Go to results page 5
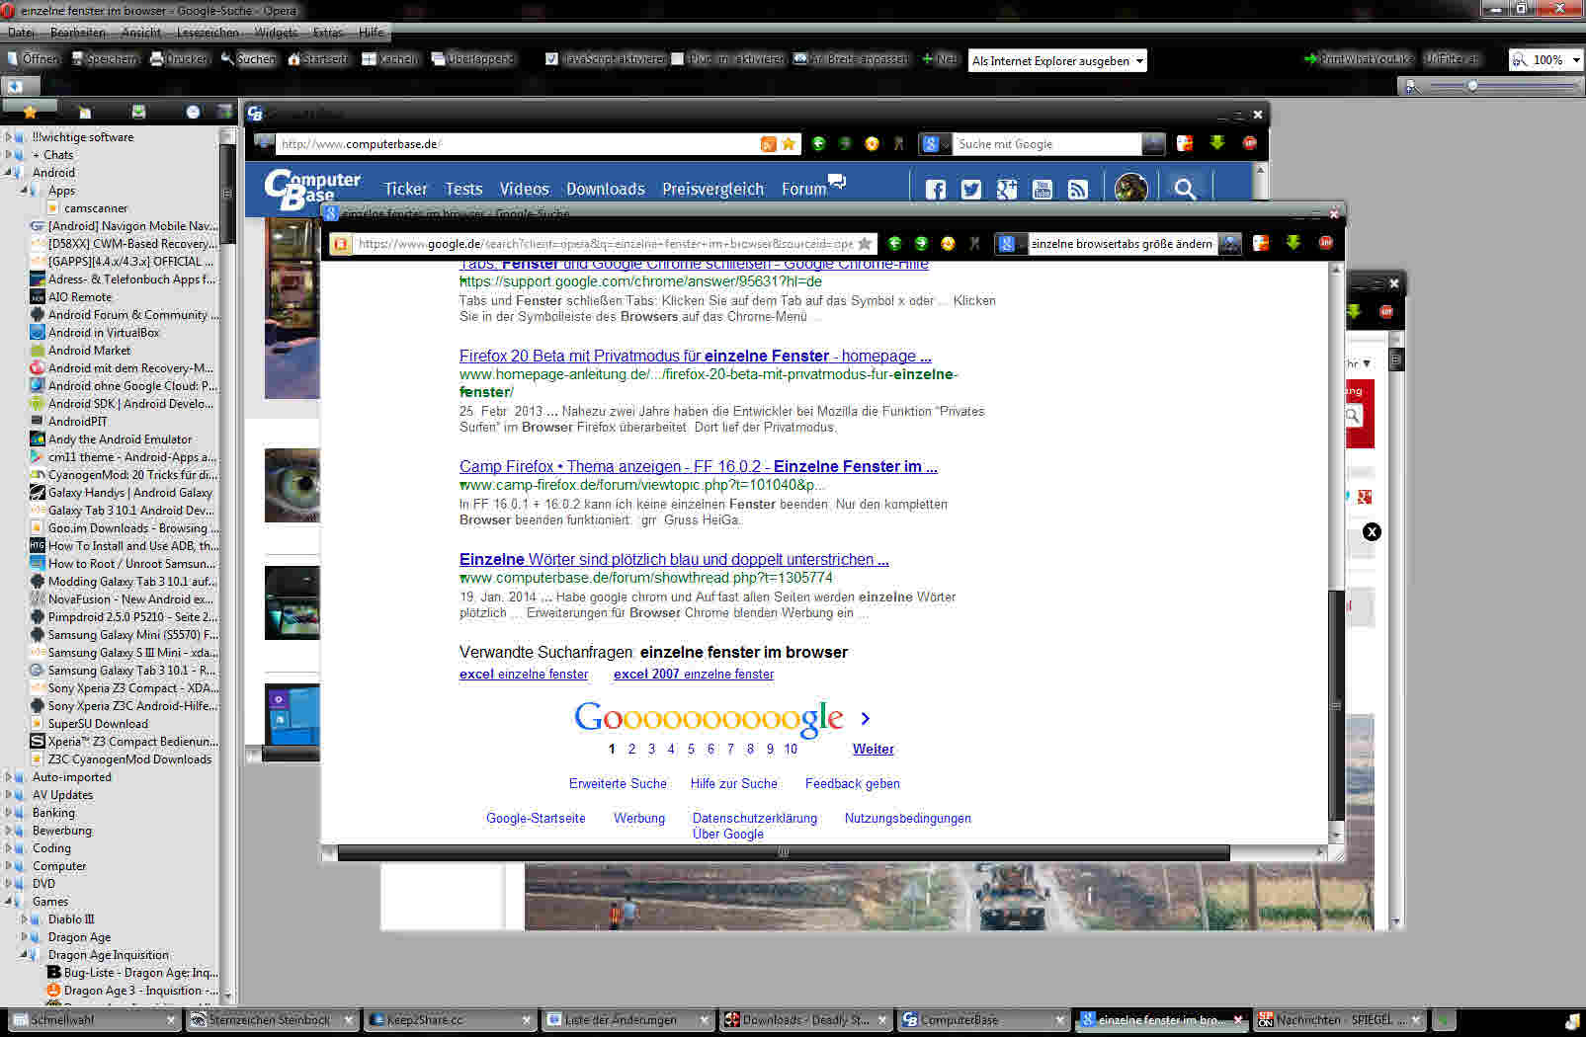This screenshot has height=1037, width=1586. 691,749
